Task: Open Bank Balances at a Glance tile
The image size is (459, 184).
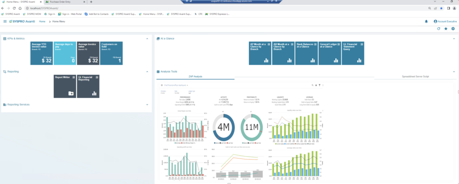Action: point(307,53)
